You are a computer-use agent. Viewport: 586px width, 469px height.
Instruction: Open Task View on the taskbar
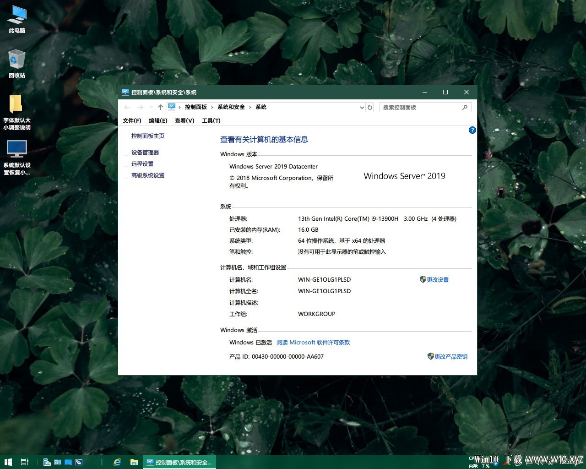(x=25, y=462)
